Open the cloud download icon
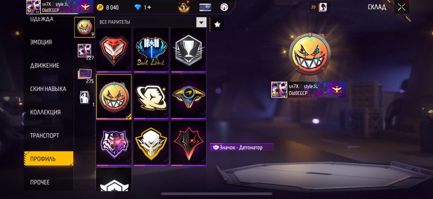This screenshot has height=199, width=433. pyautogui.click(x=224, y=7)
